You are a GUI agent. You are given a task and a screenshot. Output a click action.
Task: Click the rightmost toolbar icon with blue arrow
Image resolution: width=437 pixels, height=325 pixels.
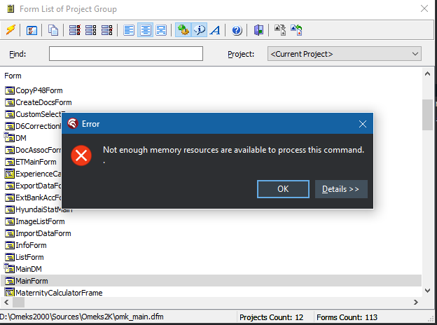297,30
